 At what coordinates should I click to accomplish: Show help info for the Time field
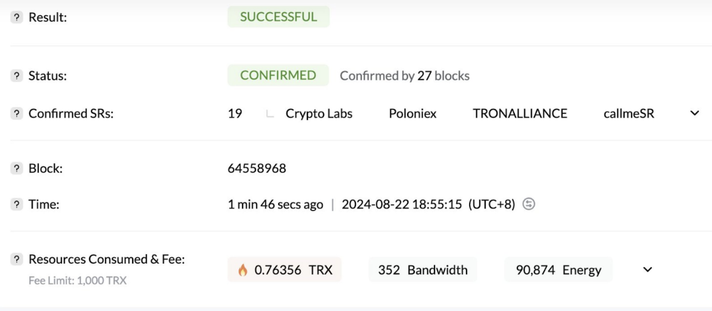click(17, 204)
